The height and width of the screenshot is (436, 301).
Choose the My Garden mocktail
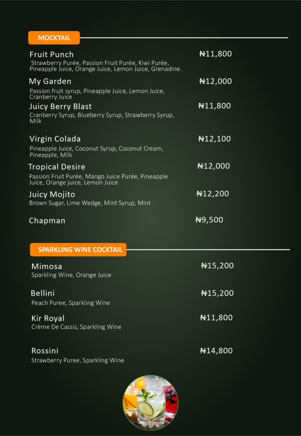click(x=50, y=81)
